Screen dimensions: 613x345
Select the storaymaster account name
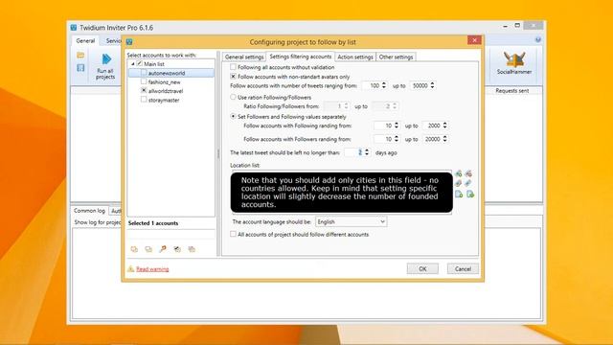(164, 100)
